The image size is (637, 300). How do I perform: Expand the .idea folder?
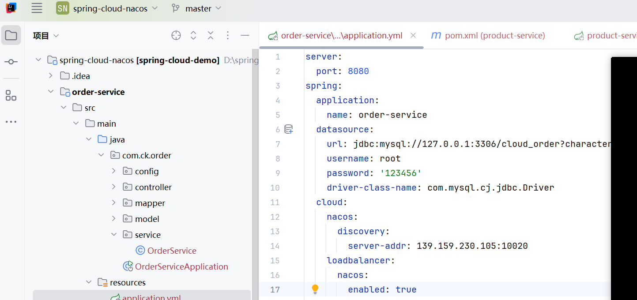(51, 76)
